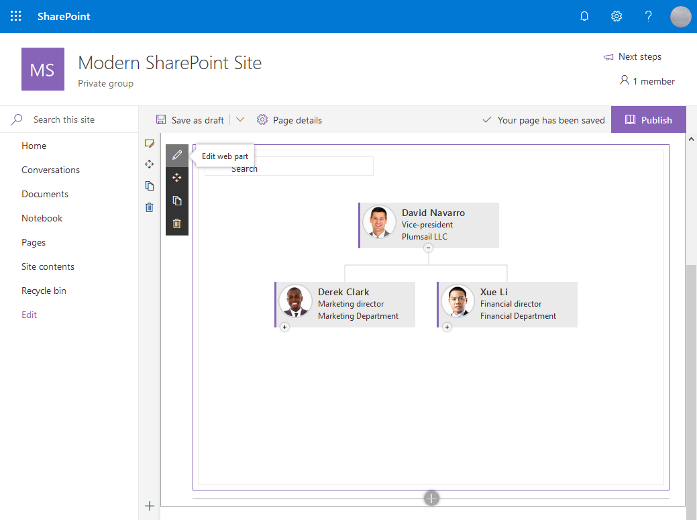697x520 pixels.
Task: Open the notifications bell
Action: pyautogui.click(x=584, y=16)
